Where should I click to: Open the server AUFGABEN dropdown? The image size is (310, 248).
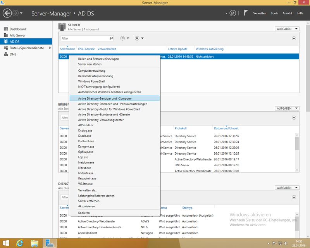pyautogui.click(x=287, y=29)
